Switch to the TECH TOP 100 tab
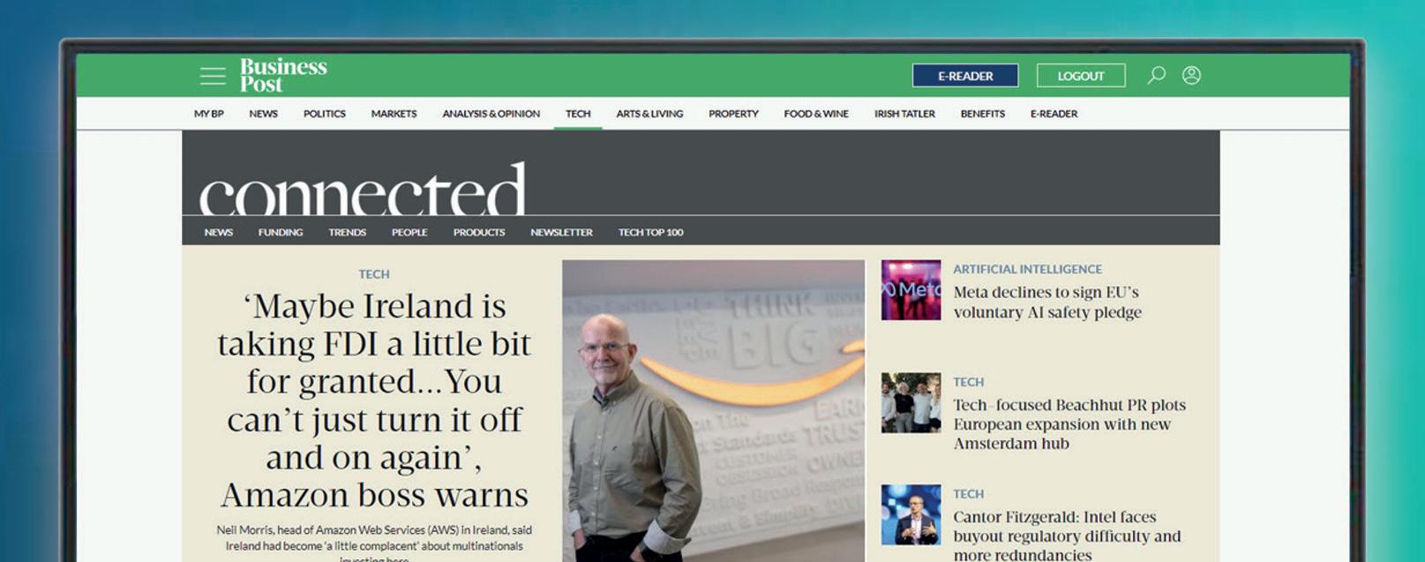This screenshot has height=562, width=1425. [651, 233]
